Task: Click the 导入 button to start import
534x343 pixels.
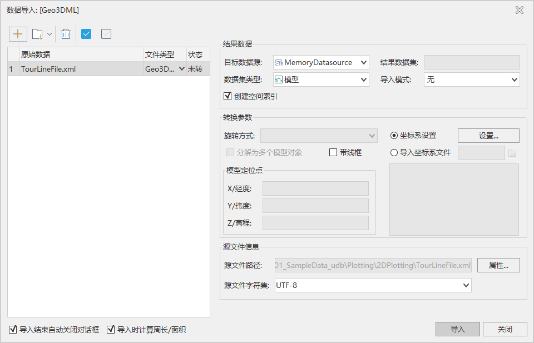Action: tap(457, 329)
